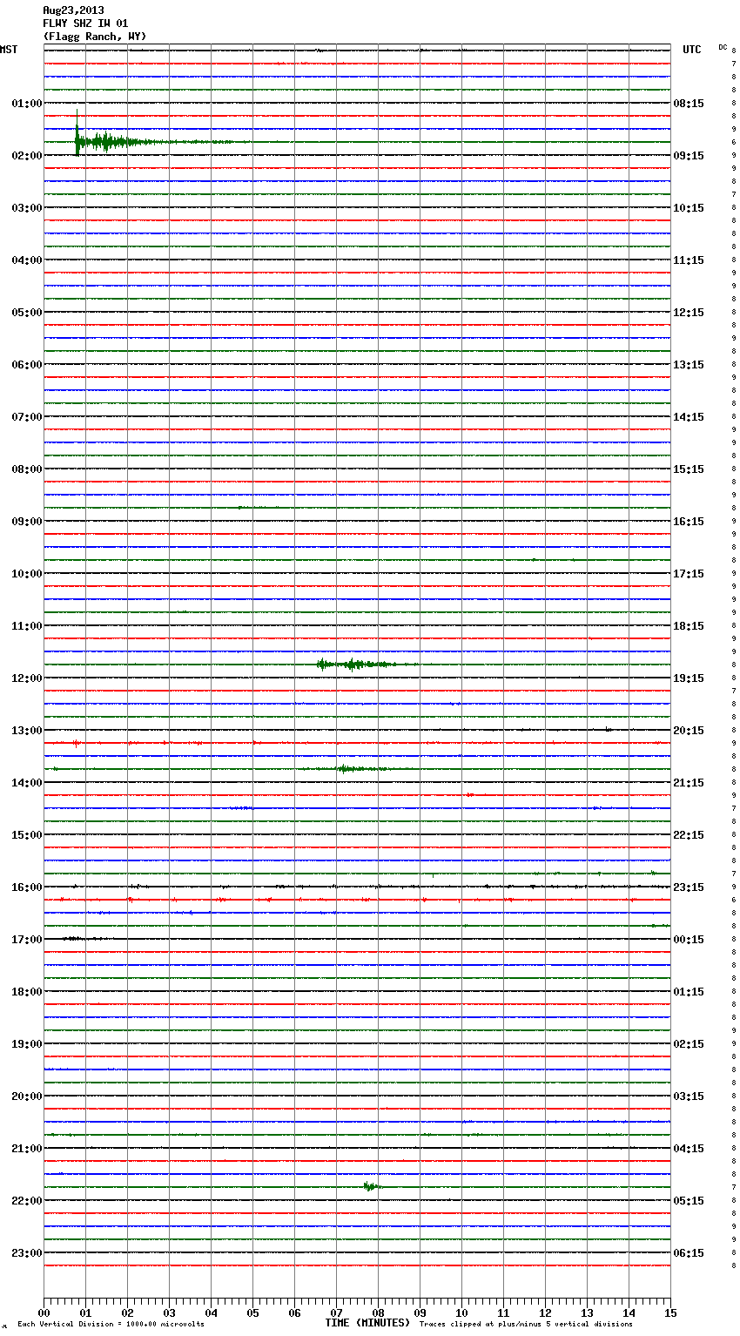
Task: Select the 19:00 MST row label
Action: tap(27, 1044)
